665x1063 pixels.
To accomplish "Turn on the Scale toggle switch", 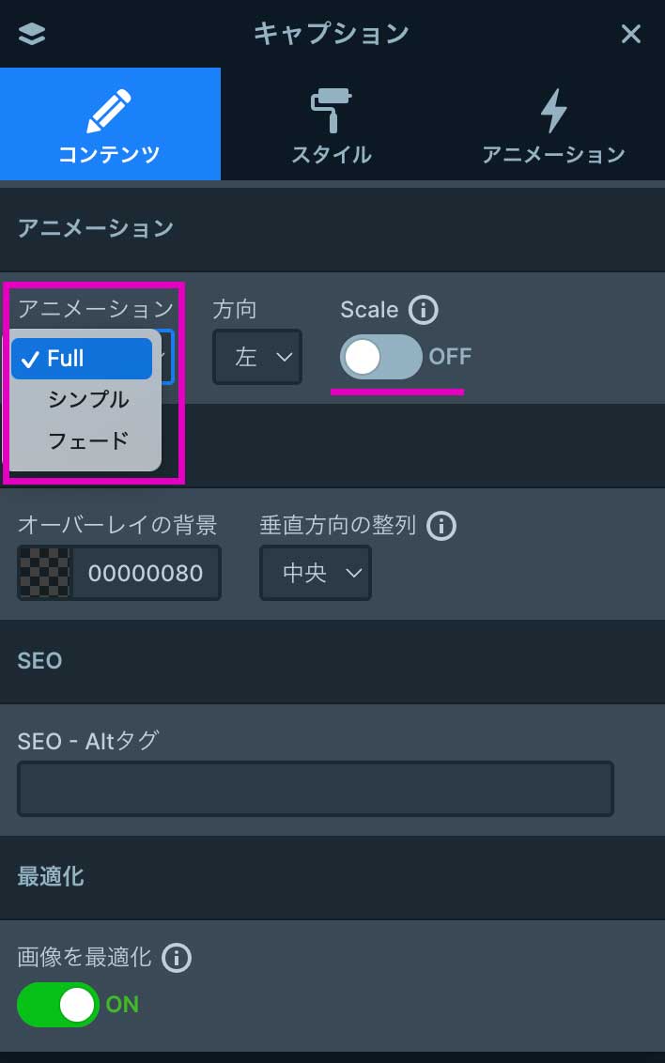I will [x=381, y=357].
